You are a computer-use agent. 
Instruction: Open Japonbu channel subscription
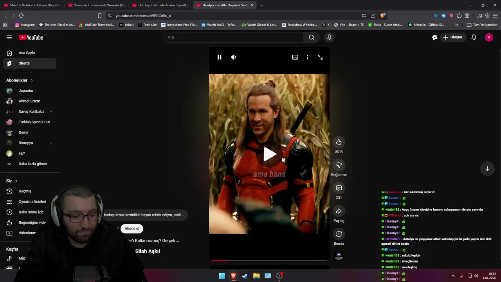tap(30, 91)
